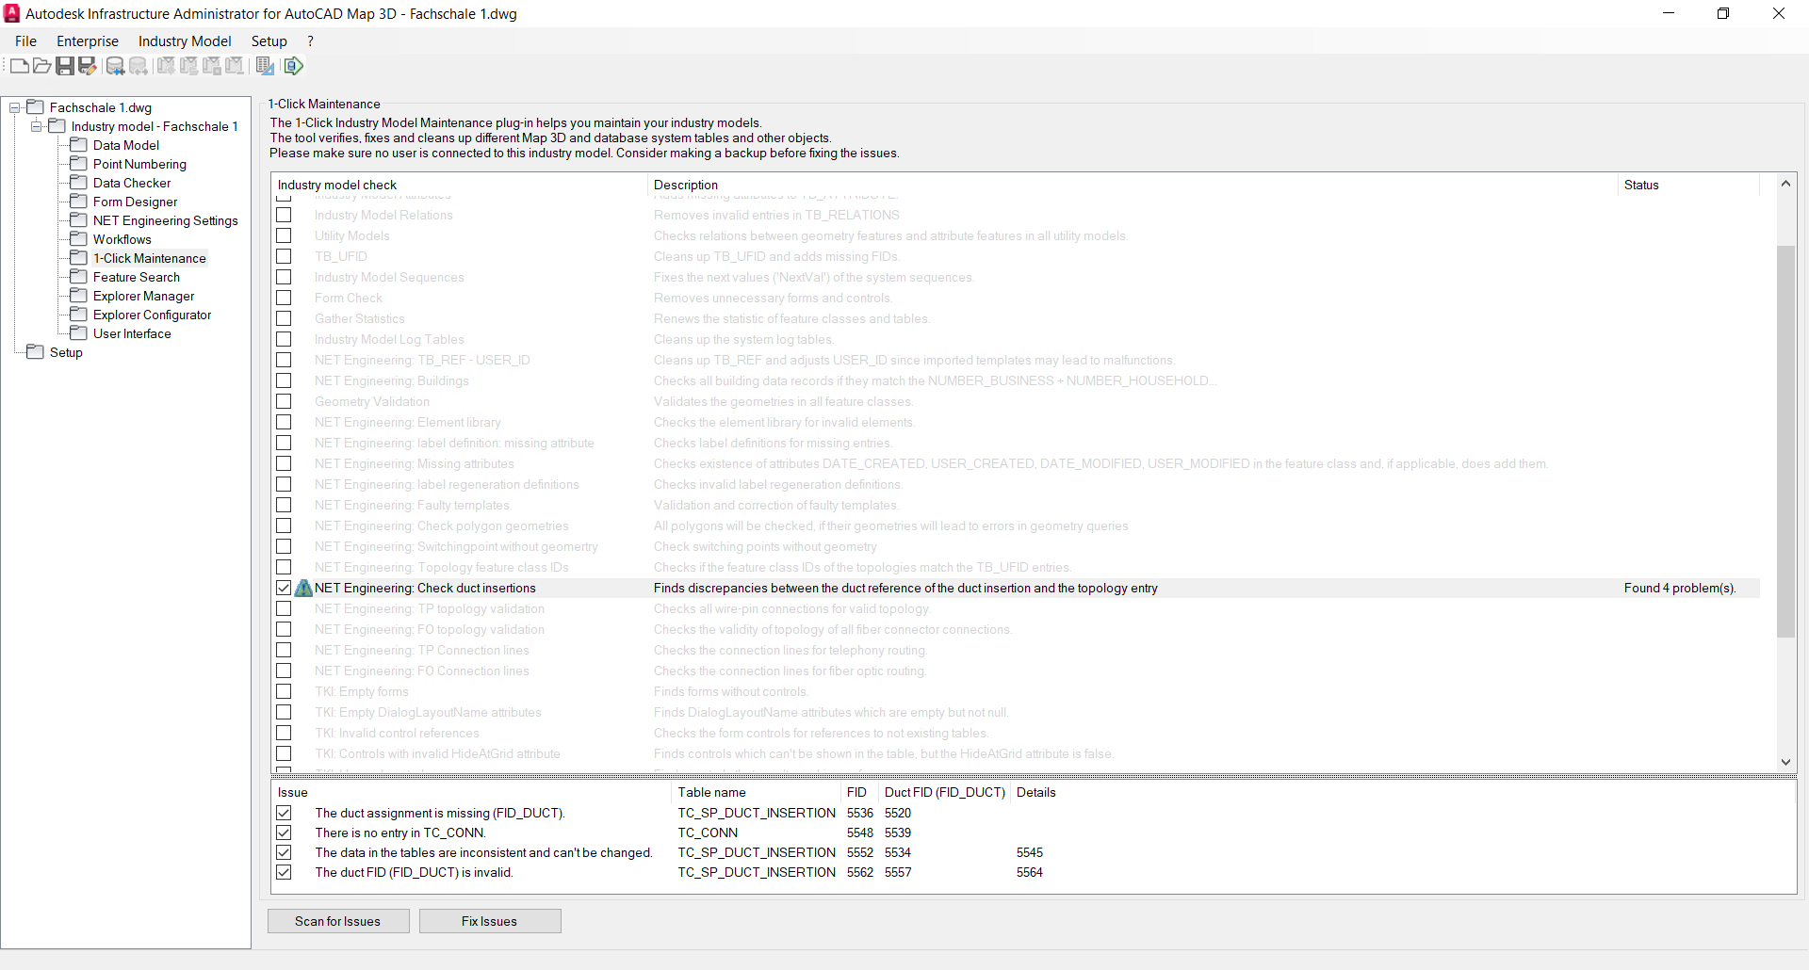
Task: Collapse the Industry model - Fachschale 1 node
Action: pos(37,126)
